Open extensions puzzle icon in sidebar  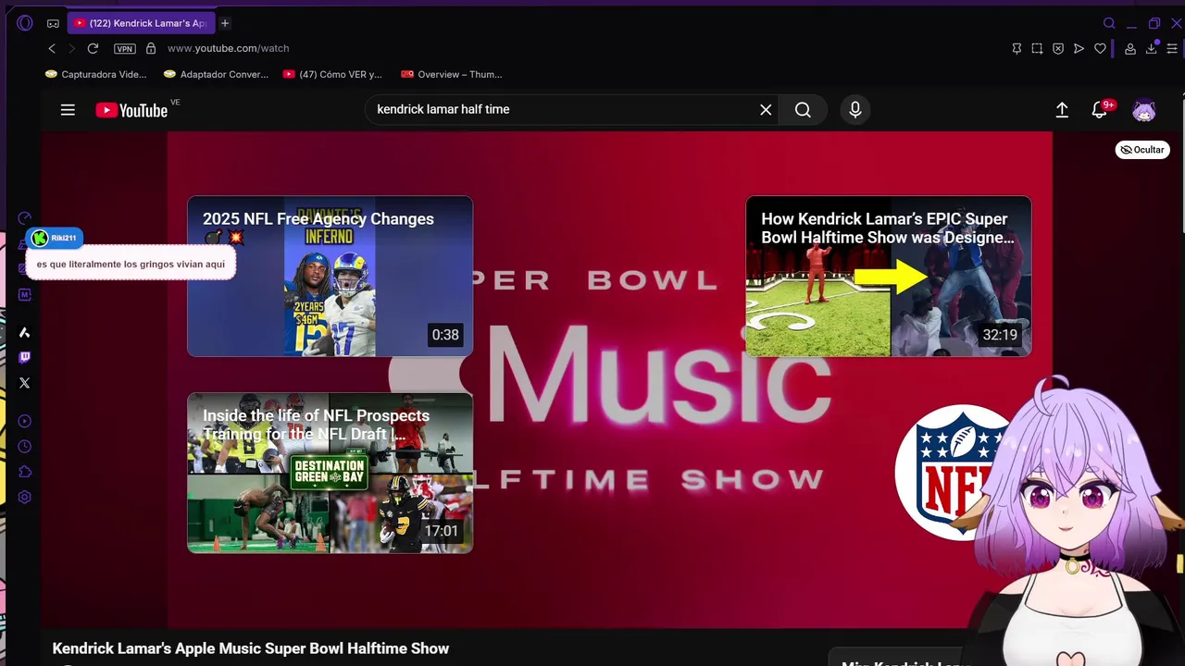(x=25, y=472)
